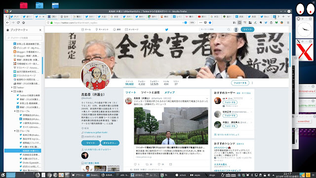Open the tweet's dropdown chevron
Viewport: 316px width, 178px height.
coord(207,99)
